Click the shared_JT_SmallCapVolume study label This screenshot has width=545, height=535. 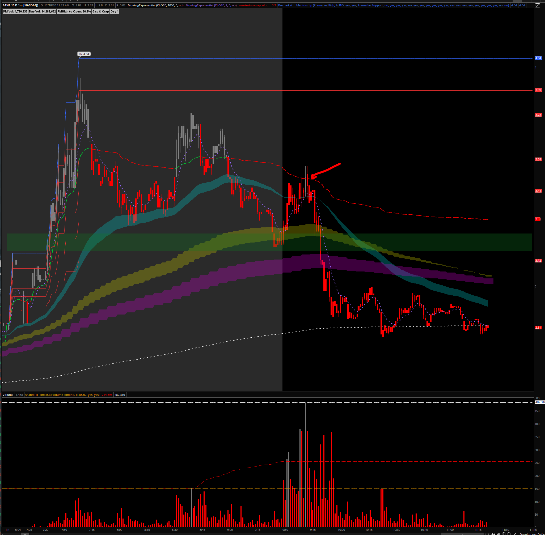[62, 395]
